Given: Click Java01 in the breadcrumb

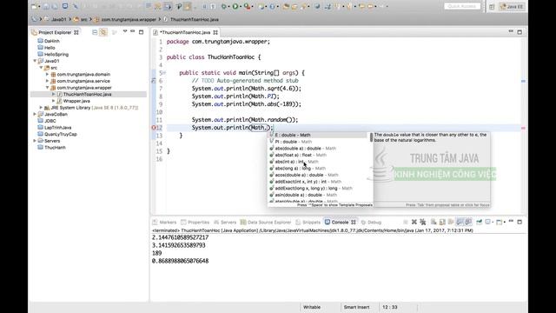Looking at the screenshot, I should (59, 19).
